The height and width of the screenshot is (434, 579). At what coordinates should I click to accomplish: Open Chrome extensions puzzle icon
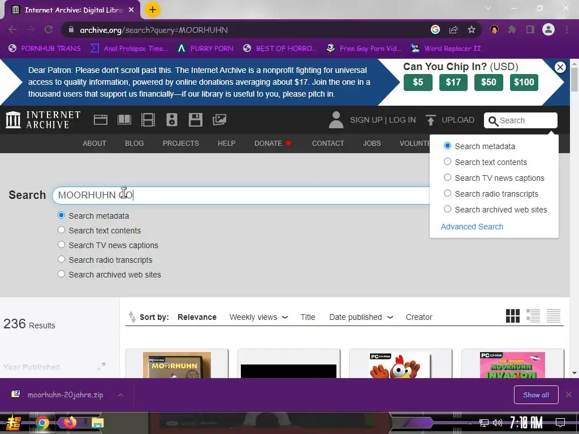pos(512,29)
